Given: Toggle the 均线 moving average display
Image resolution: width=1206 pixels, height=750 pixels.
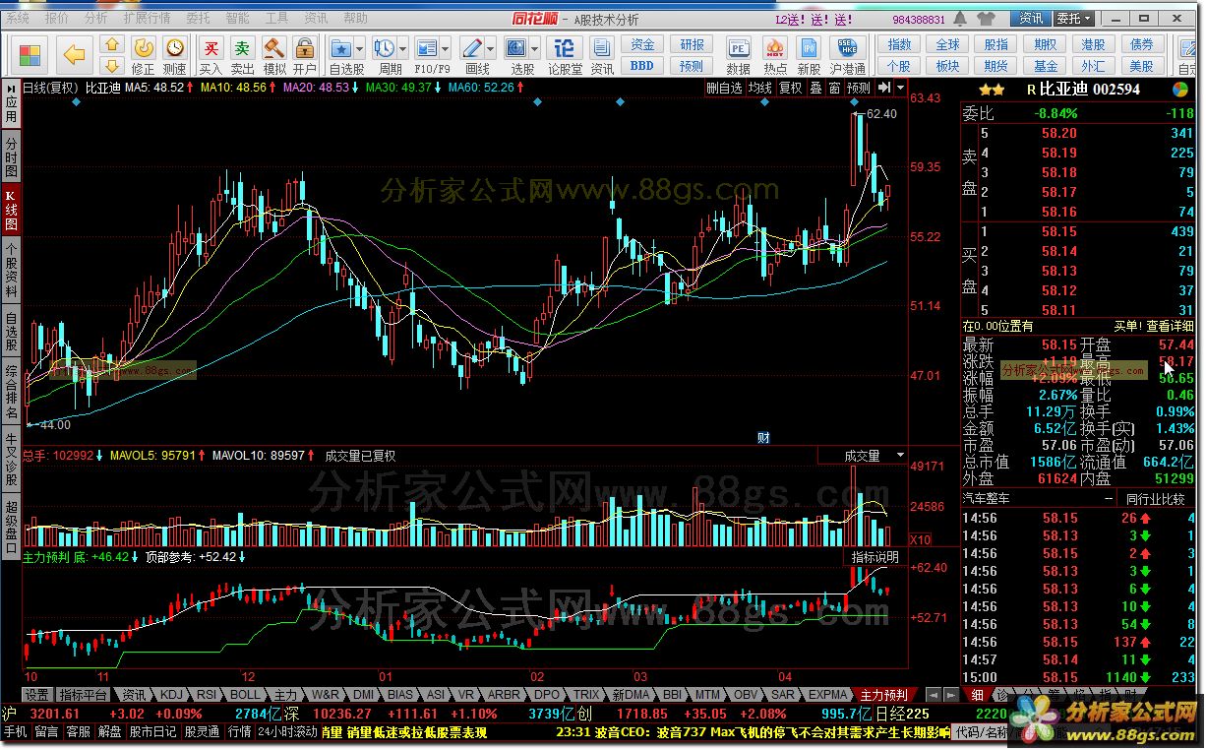Looking at the screenshot, I should (760, 88).
